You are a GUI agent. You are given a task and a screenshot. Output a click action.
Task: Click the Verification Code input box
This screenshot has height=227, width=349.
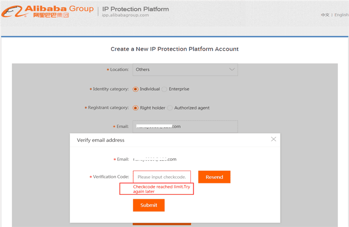pyautogui.click(x=162, y=177)
